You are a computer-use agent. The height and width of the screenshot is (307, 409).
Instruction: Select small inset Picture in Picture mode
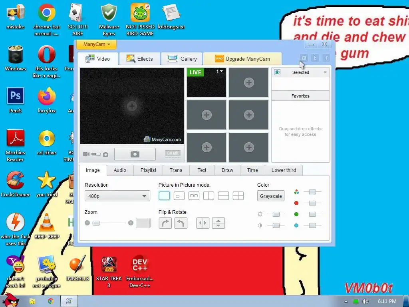pyautogui.click(x=179, y=195)
